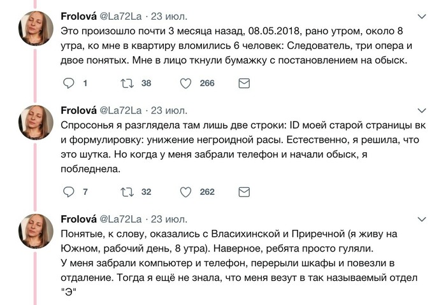This screenshot has width=446, height=305.
Task: Open the second tweet's dropdown chevron menu
Action: [x=421, y=112]
